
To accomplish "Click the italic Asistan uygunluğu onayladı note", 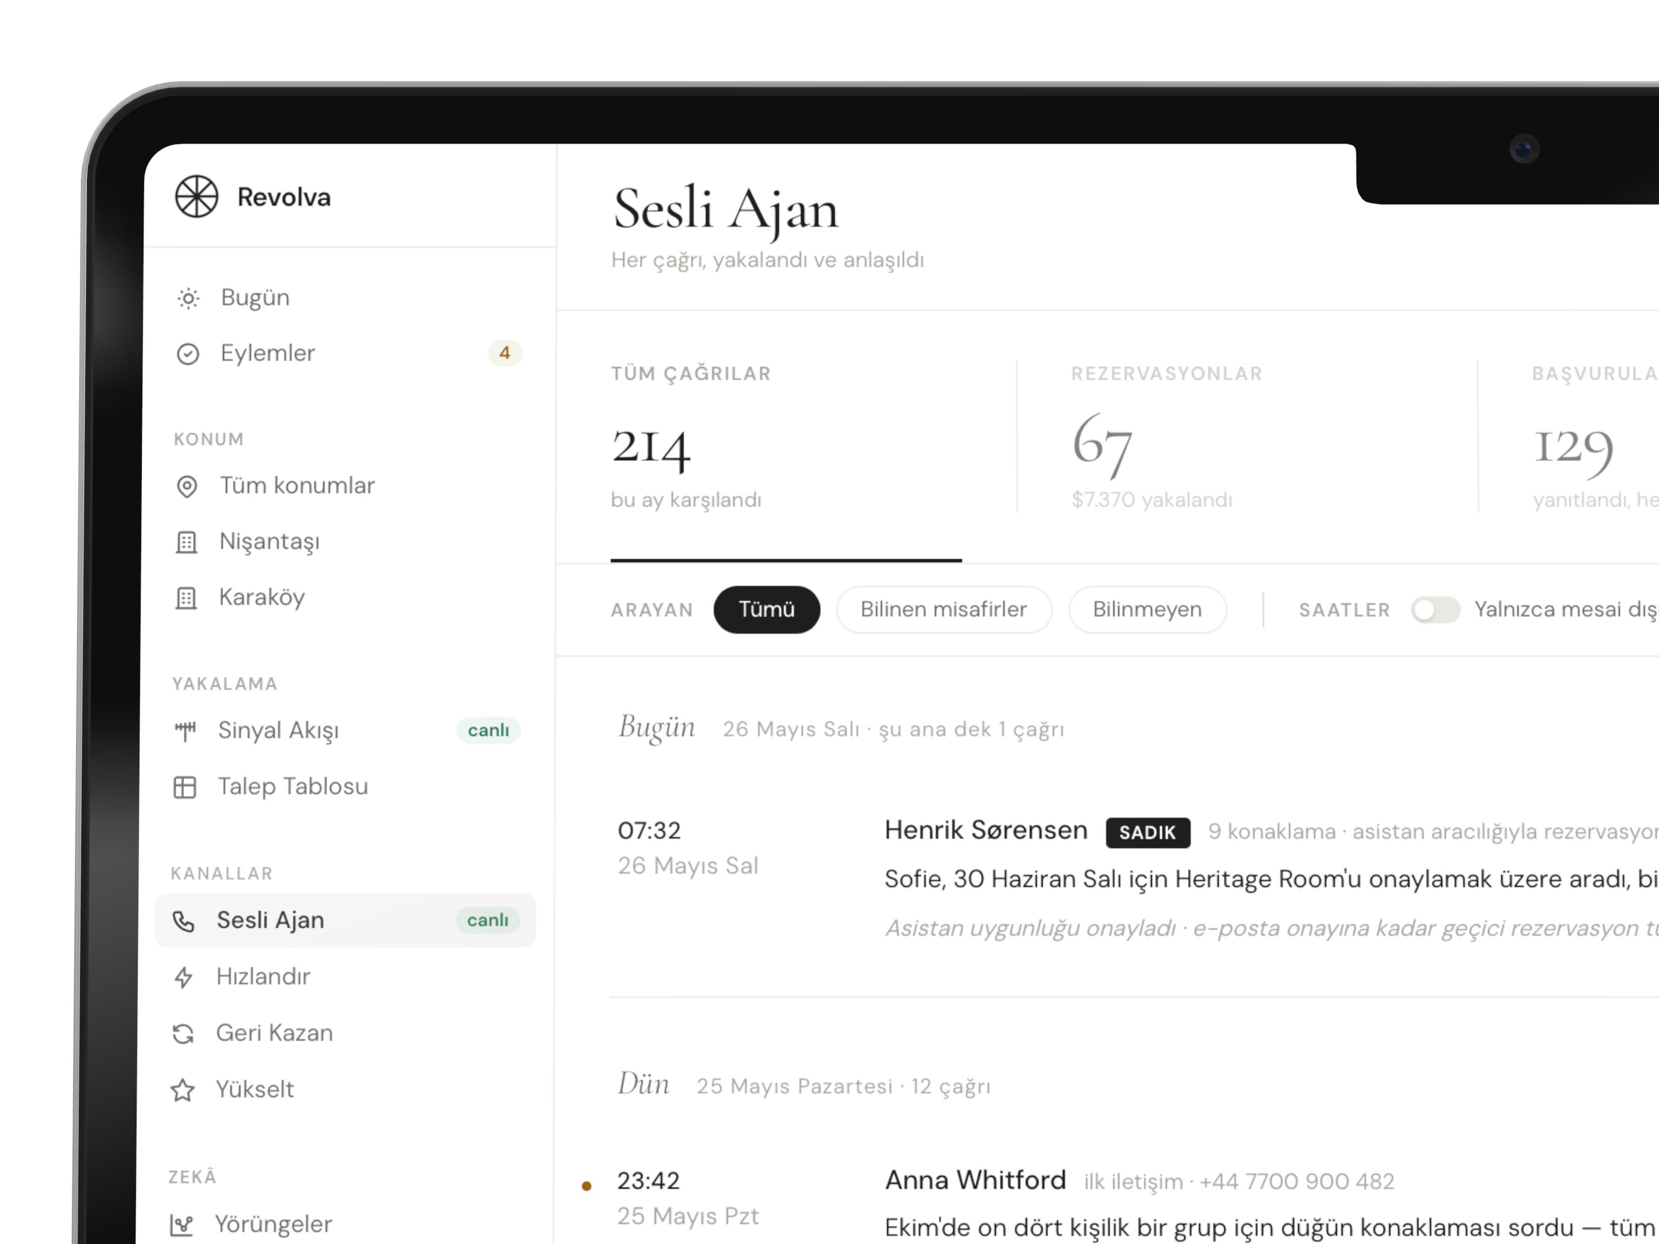I will [1271, 928].
